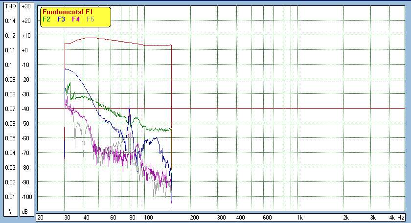The image size is (411, 223).
Task: Select the F2 harmonic legend entry
Action: (x=46, y=20)
